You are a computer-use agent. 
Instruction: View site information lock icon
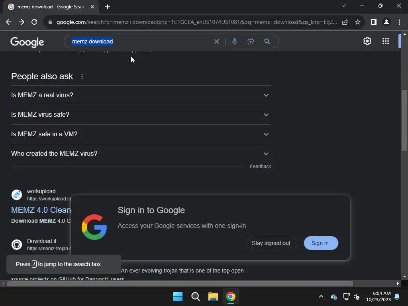[50, 22]
